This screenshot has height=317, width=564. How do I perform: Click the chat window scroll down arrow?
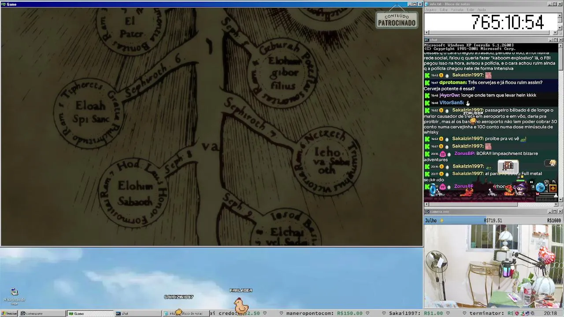(560, 199)
